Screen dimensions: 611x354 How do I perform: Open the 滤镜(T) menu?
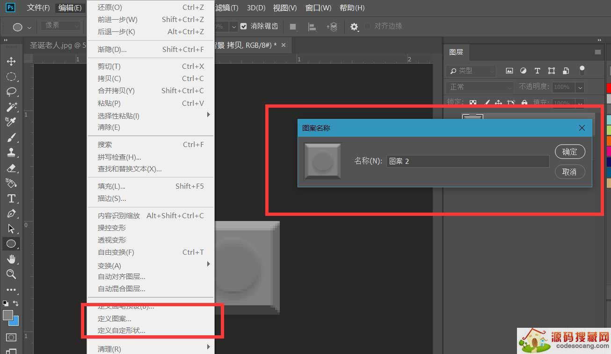(x=226, y=8)
